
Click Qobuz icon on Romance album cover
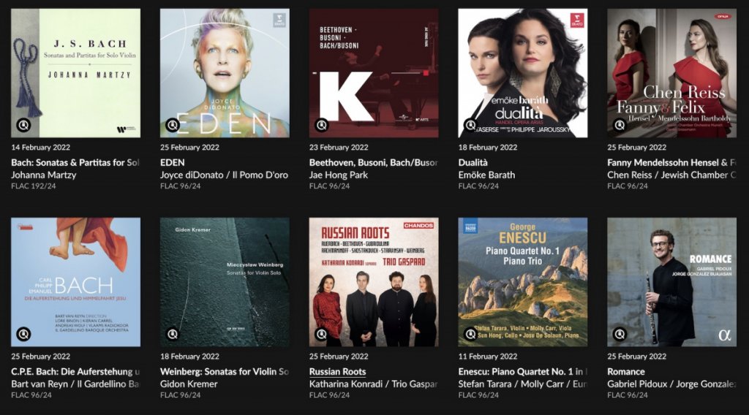pyautogui.click(x=620, y=334)
